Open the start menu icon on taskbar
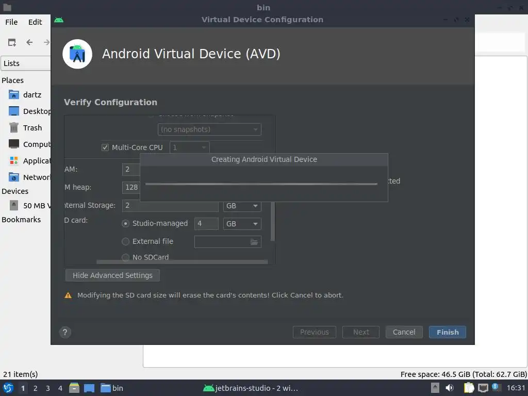 point(8,388)
